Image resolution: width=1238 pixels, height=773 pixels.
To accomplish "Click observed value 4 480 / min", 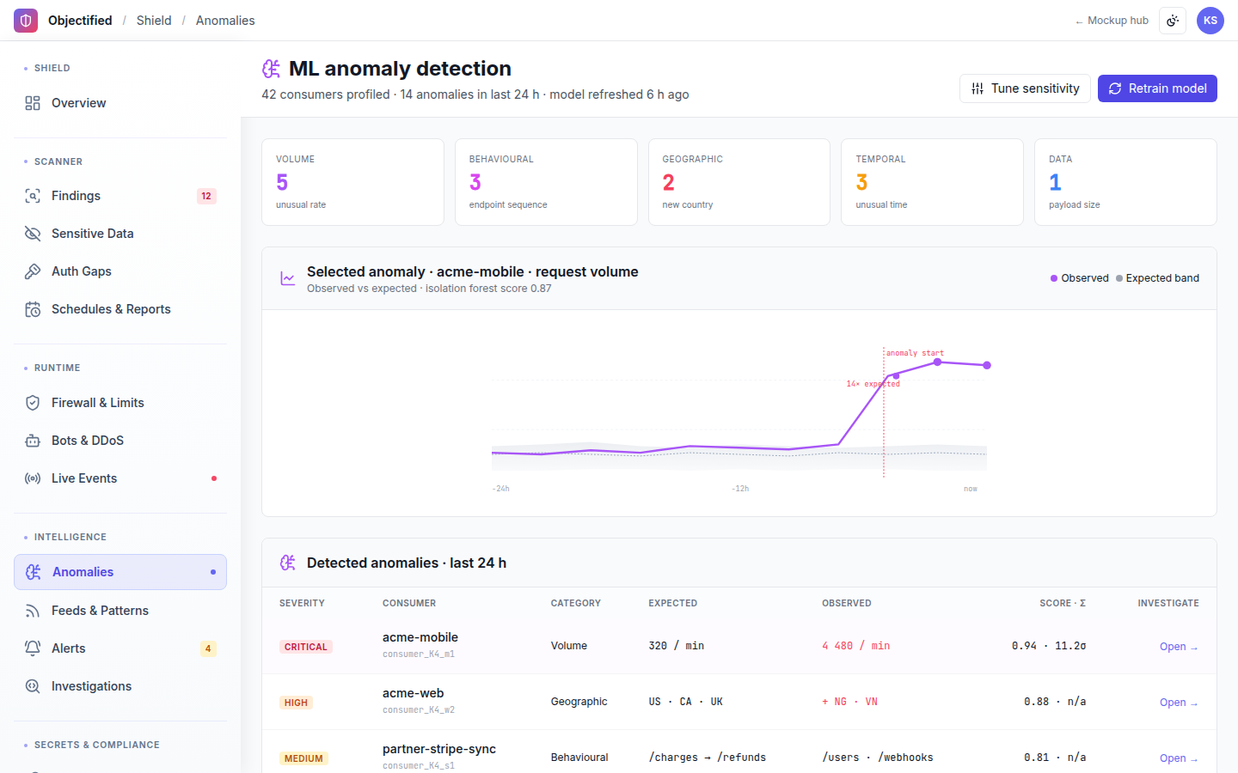I will (x=856, y=646).
